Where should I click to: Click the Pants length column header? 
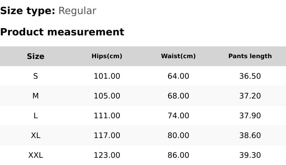pos(250,56)
